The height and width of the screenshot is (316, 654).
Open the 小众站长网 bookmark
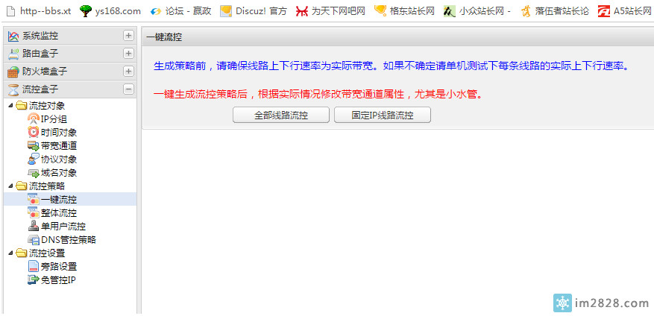pos(477,11)
